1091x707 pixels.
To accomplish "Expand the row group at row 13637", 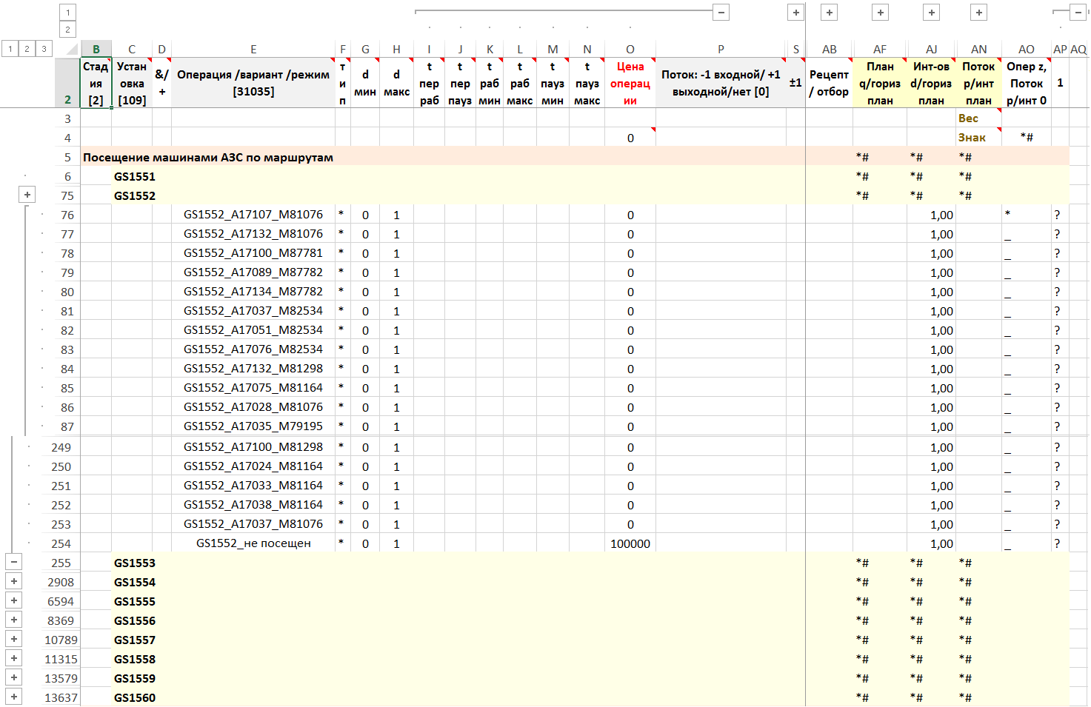I will click(x=14, y=697).
